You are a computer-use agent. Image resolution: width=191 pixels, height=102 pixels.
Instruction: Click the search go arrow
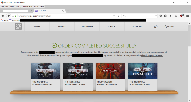[156, 16]
